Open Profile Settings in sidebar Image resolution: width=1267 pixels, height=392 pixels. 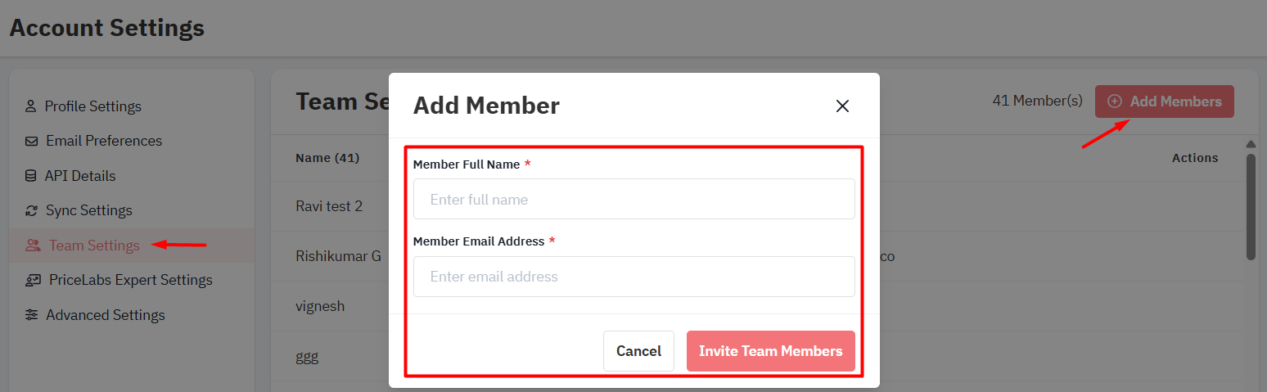92,106
